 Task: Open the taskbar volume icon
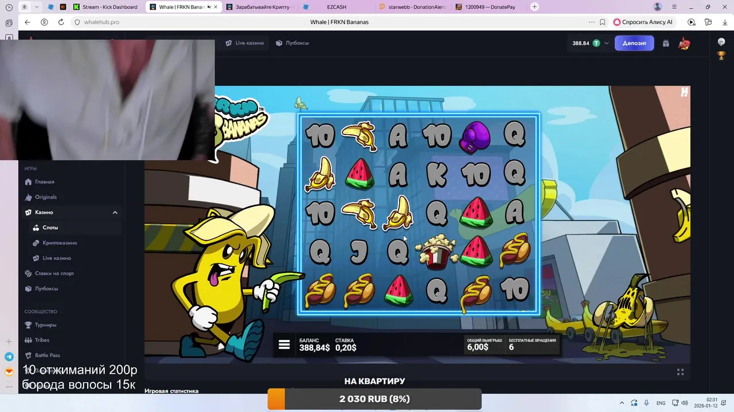(685, 403)
